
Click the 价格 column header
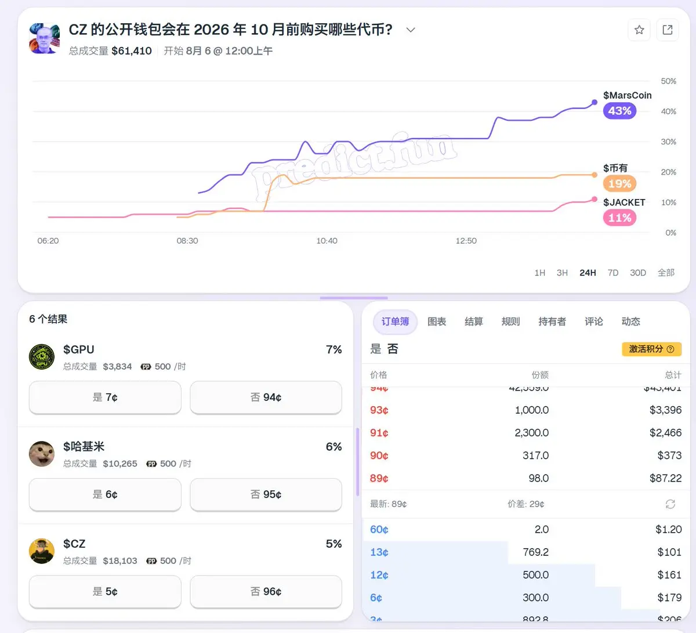pos(378,375)
